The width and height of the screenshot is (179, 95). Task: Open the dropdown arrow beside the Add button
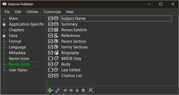[53, 91]
